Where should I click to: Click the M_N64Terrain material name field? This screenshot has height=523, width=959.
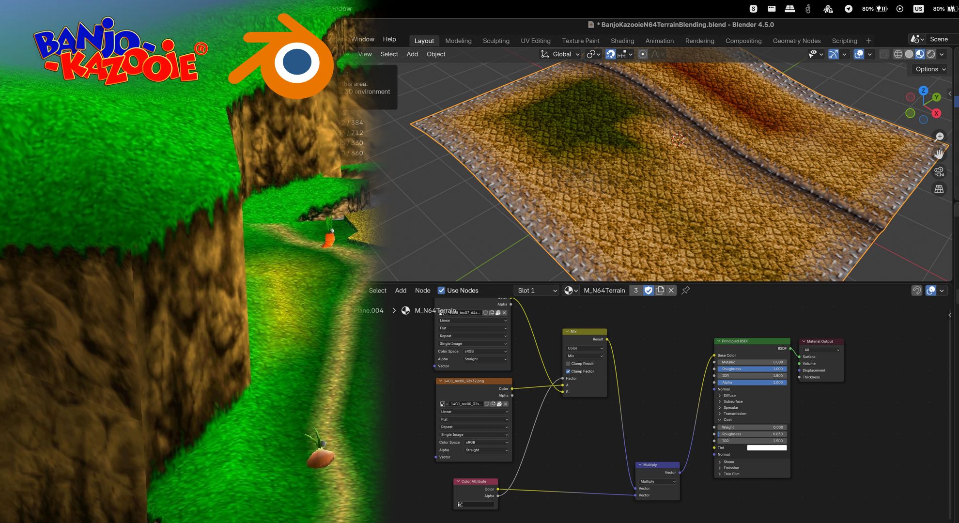(x=604, y=291)
